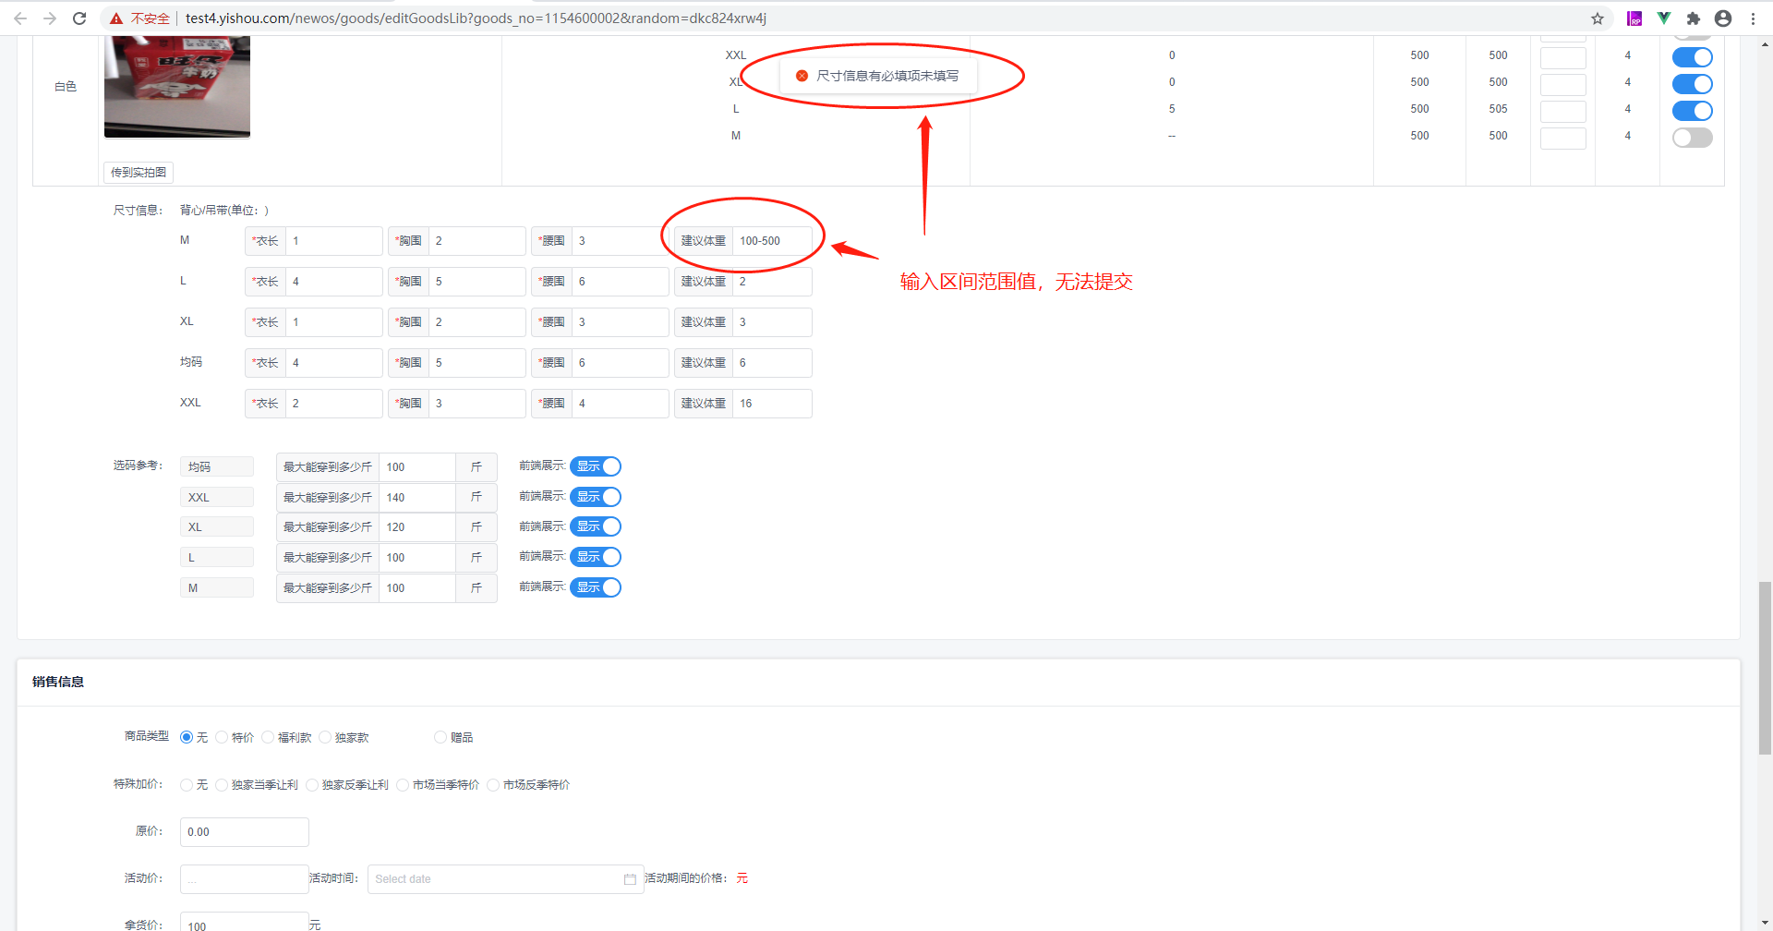The height and width of the screenshot is (931, 1773).
Task: Click the blank input in L stock row
Action: click(1563, 111)
